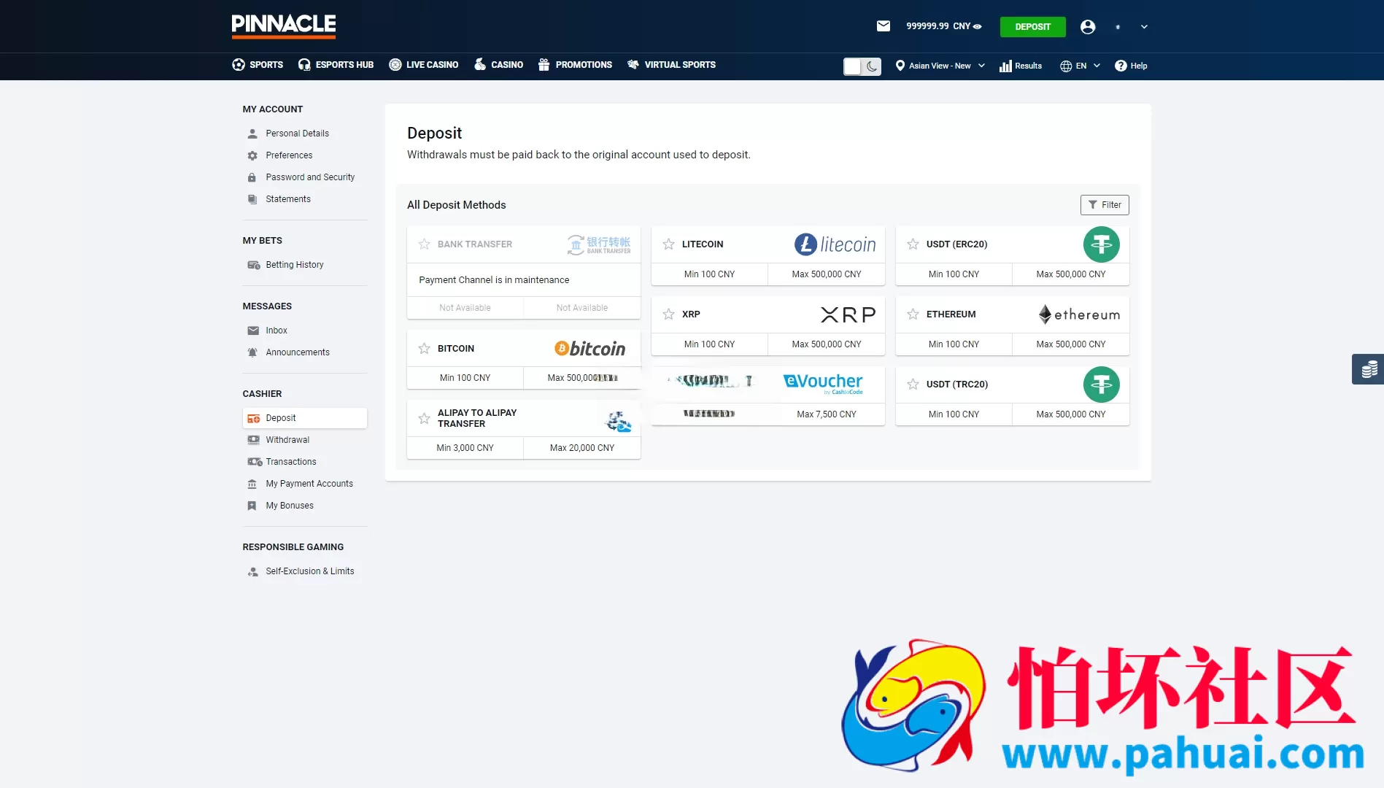Click the Bank Transfer logo
Screen dimensions: 1384x788
click(599, 244)
